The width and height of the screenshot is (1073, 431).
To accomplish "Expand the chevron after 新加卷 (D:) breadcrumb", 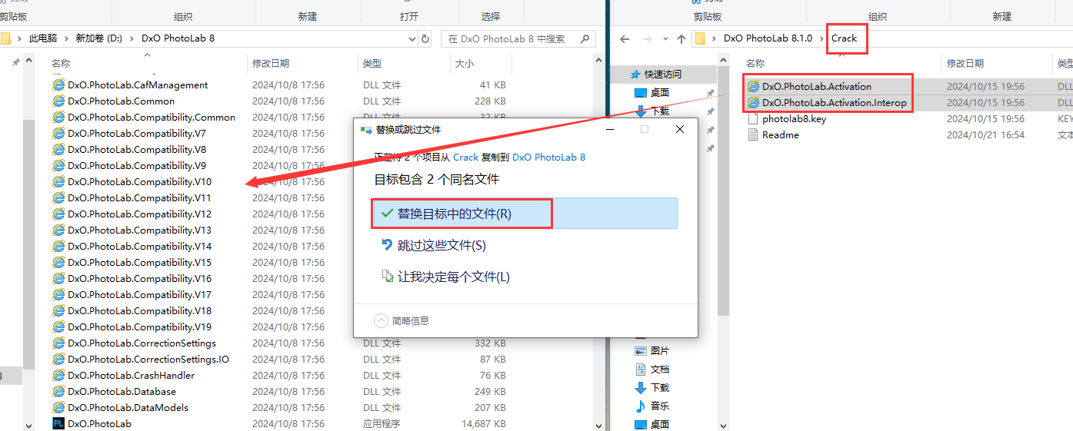I will pos(132,38).
